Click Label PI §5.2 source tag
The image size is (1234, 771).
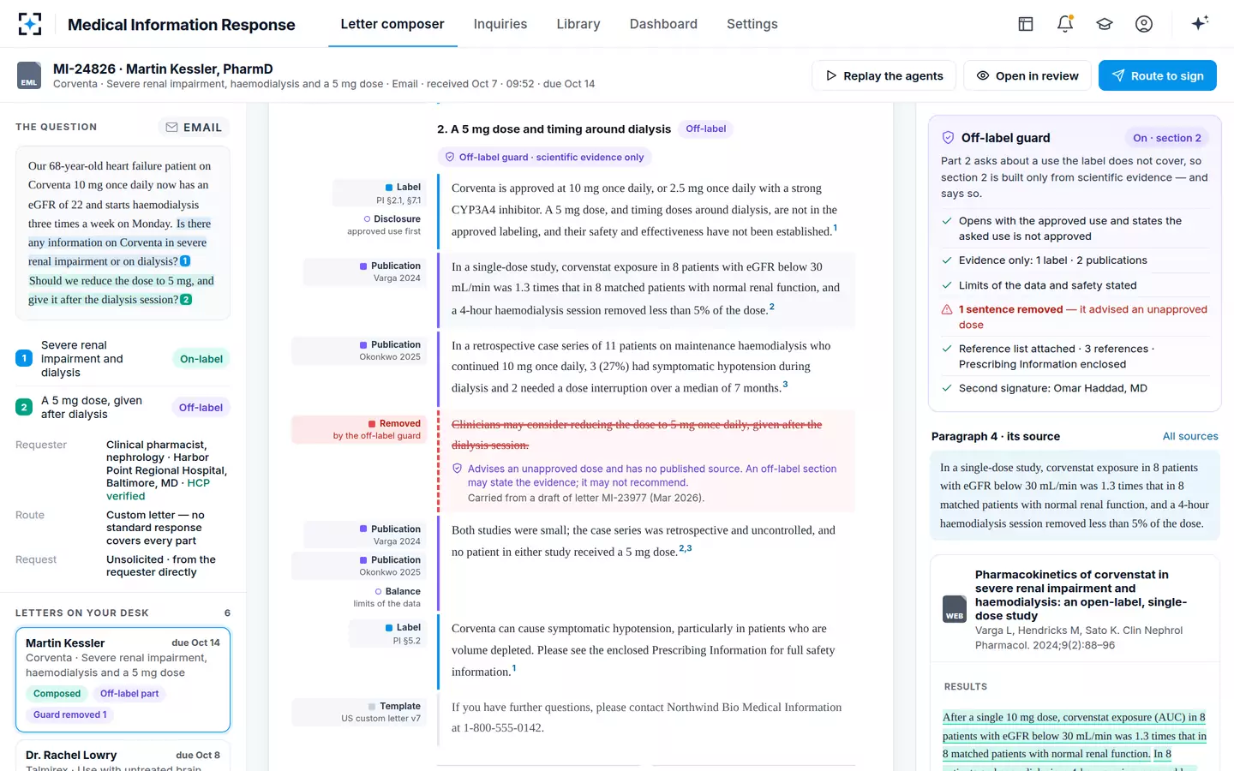(386, 634)
